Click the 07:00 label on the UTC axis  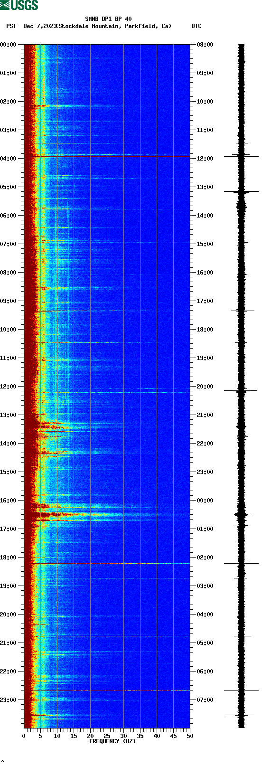tap(205, 700)
